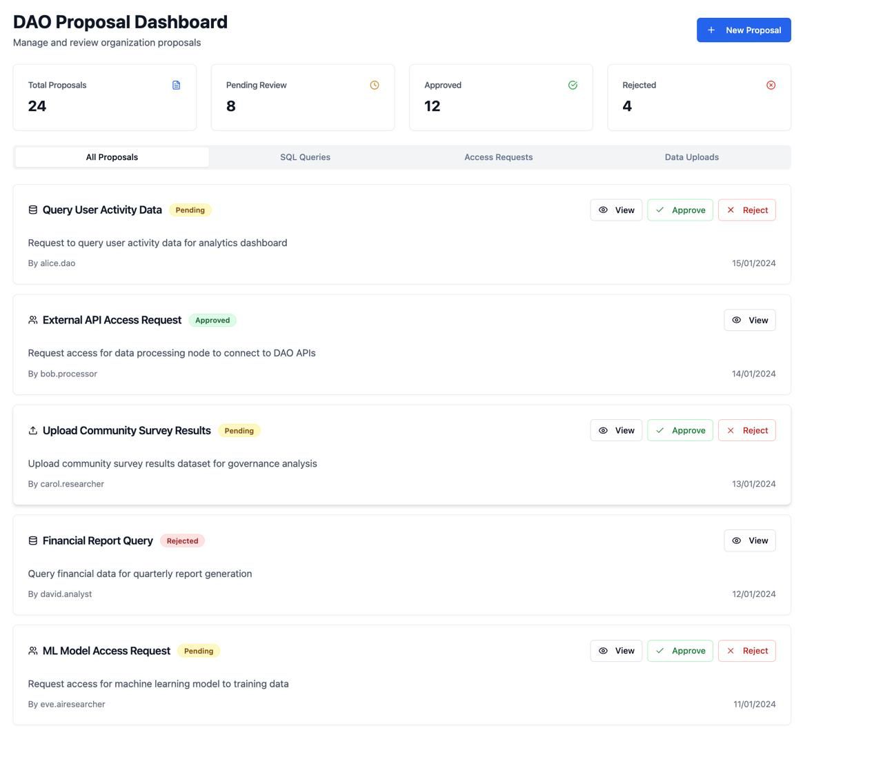Click the Total Proposals count 24
Screen dimensions: 883x768
click(37, 106)
